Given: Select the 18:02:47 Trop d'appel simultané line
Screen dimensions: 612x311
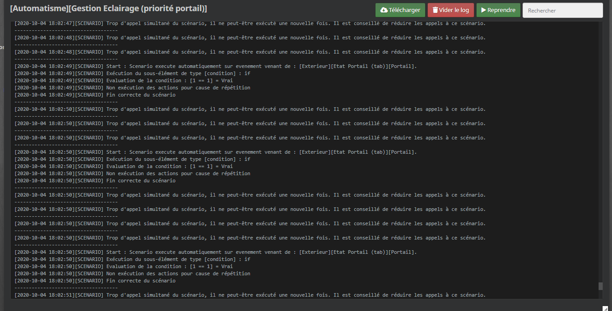Looking at the screenshot, I should 250,23.
